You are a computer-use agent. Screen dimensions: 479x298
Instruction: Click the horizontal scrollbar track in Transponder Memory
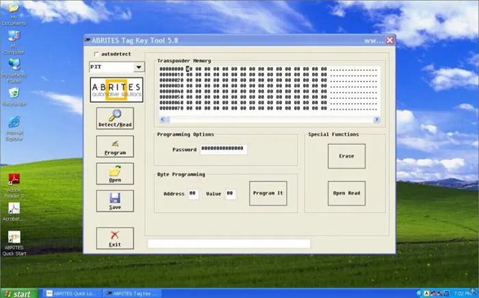tap(270, 119)
